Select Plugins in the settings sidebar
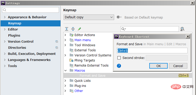The image size is (196, 95). pyautogui.click(x=14, y=36)
